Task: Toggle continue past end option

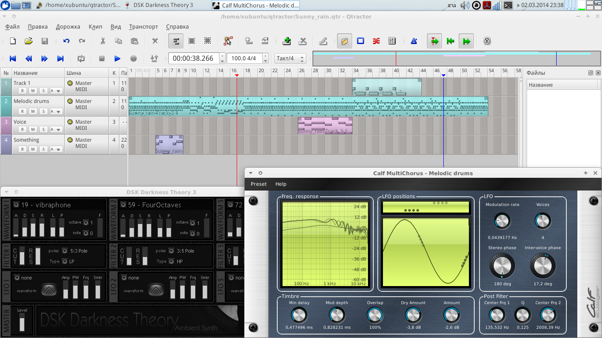Action: coord(466,41)
